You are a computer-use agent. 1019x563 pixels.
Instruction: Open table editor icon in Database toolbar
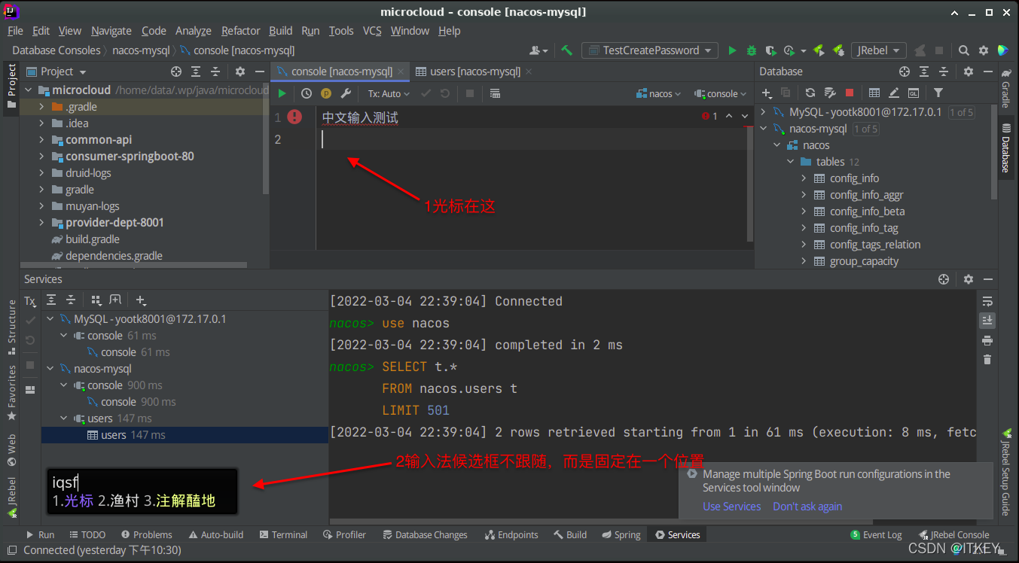coord(874,93)
